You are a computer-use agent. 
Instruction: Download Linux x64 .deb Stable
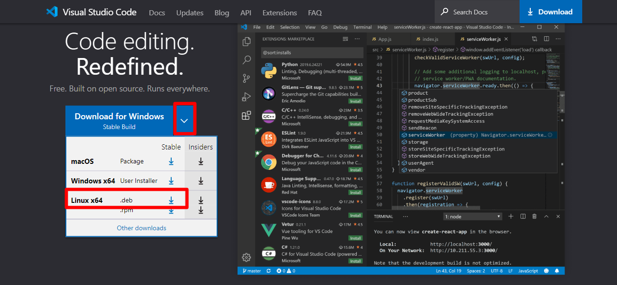click(x=171, y=201)
